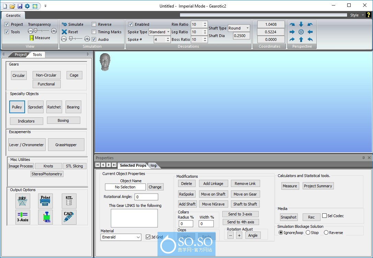
Task: Pin the Properties panel
Action: [x=363, y=158]
